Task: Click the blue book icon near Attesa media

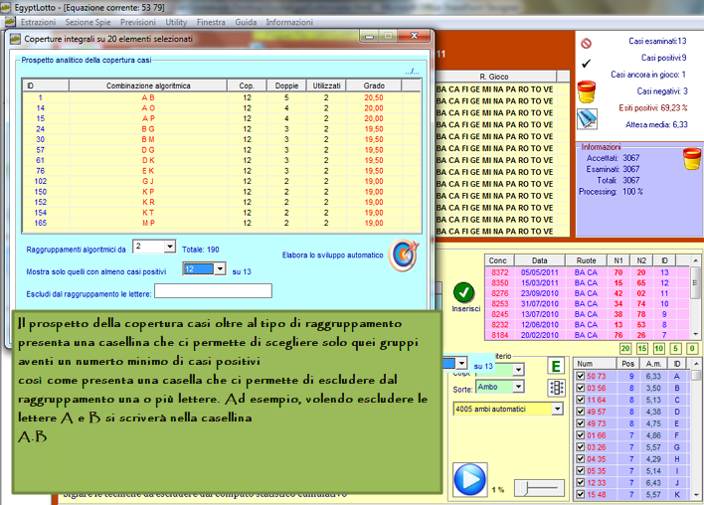Action: point(587,119)
